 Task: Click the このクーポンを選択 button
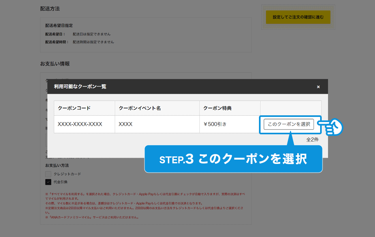[x=289, y=124]
